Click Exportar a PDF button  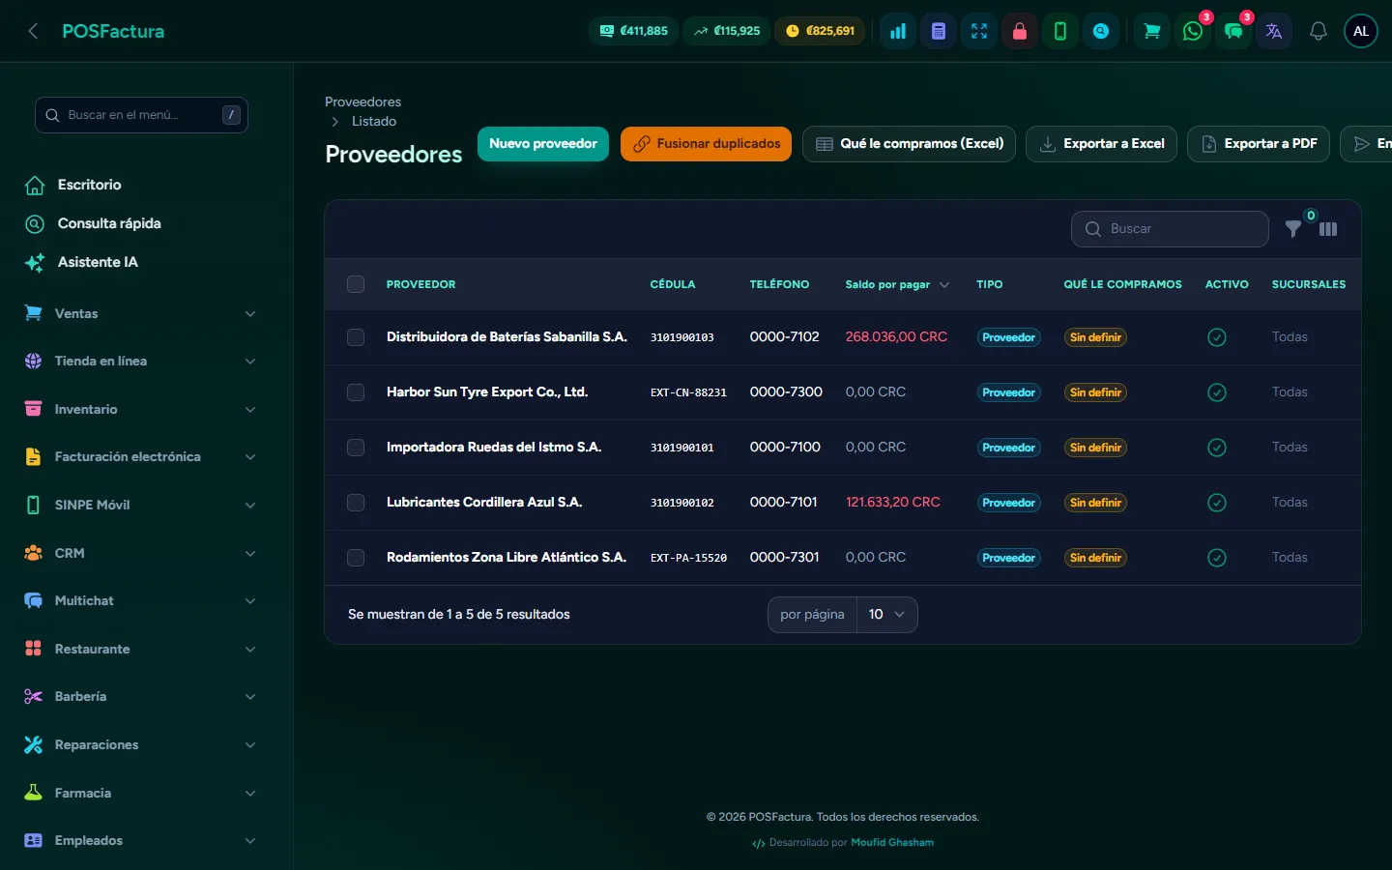pos(1259,144)
